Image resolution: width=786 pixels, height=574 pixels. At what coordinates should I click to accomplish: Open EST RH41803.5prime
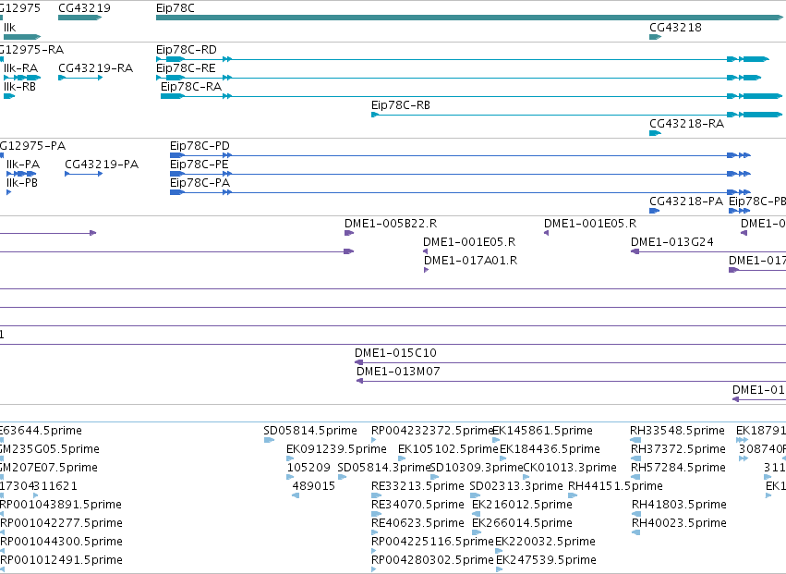[679, 506]
